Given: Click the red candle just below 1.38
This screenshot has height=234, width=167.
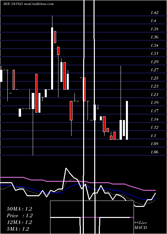Looking at the screenshot, I should pos(55,37).
